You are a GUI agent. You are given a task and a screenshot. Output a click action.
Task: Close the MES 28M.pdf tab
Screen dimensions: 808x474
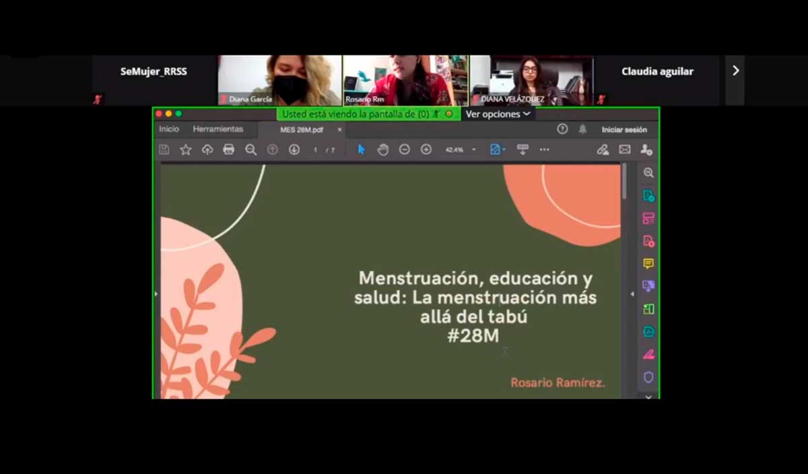339,130
